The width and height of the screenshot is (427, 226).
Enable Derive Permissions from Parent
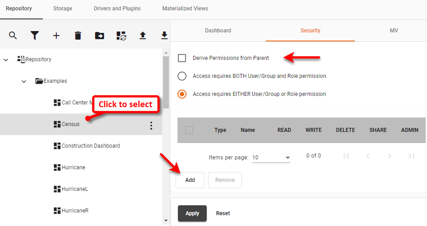pos(182,58)
